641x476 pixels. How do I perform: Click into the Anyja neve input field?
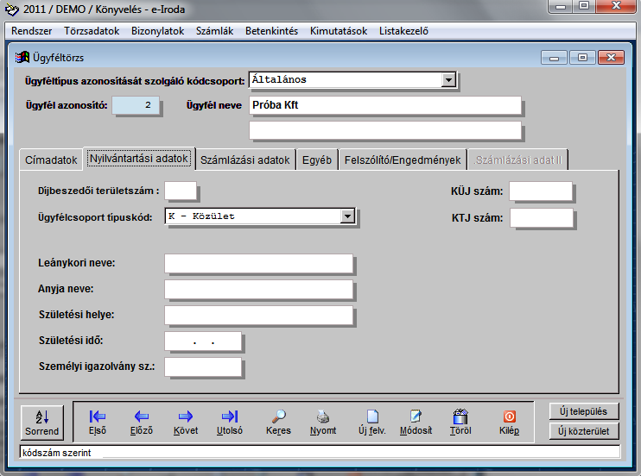click(x=258, y=290)
